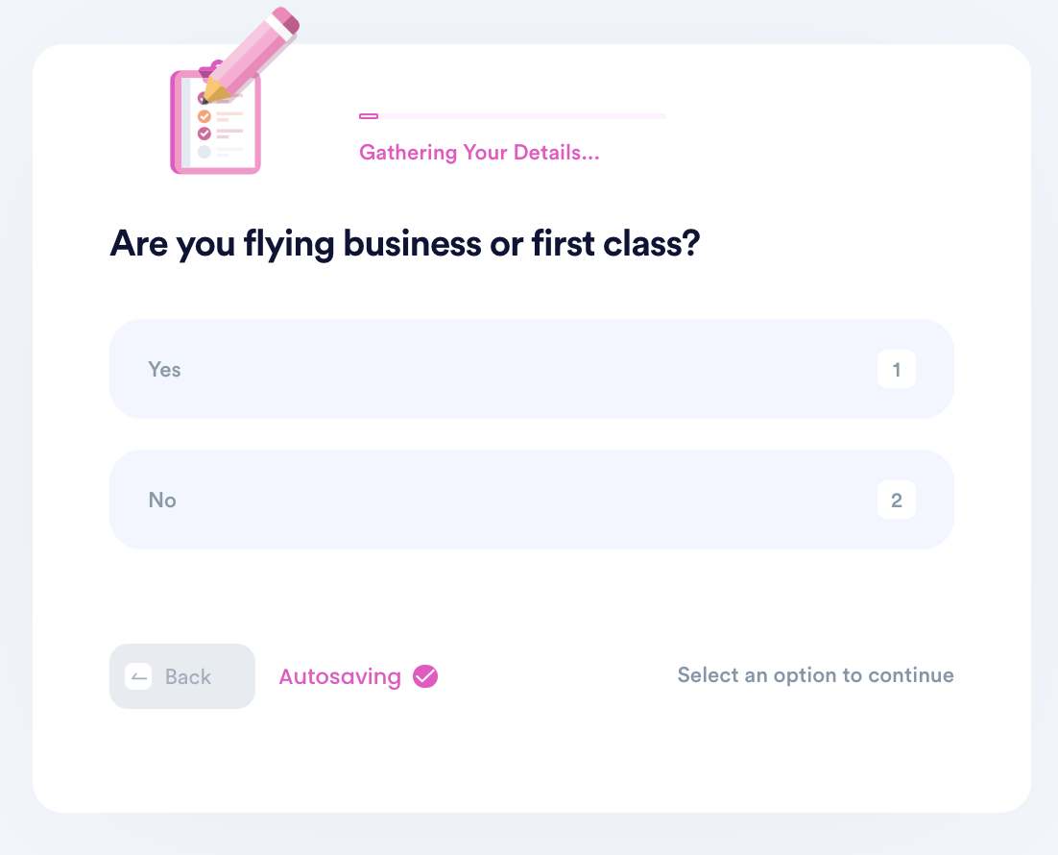
Task: Click the number 1 shortcut badge
Action: 896,369
